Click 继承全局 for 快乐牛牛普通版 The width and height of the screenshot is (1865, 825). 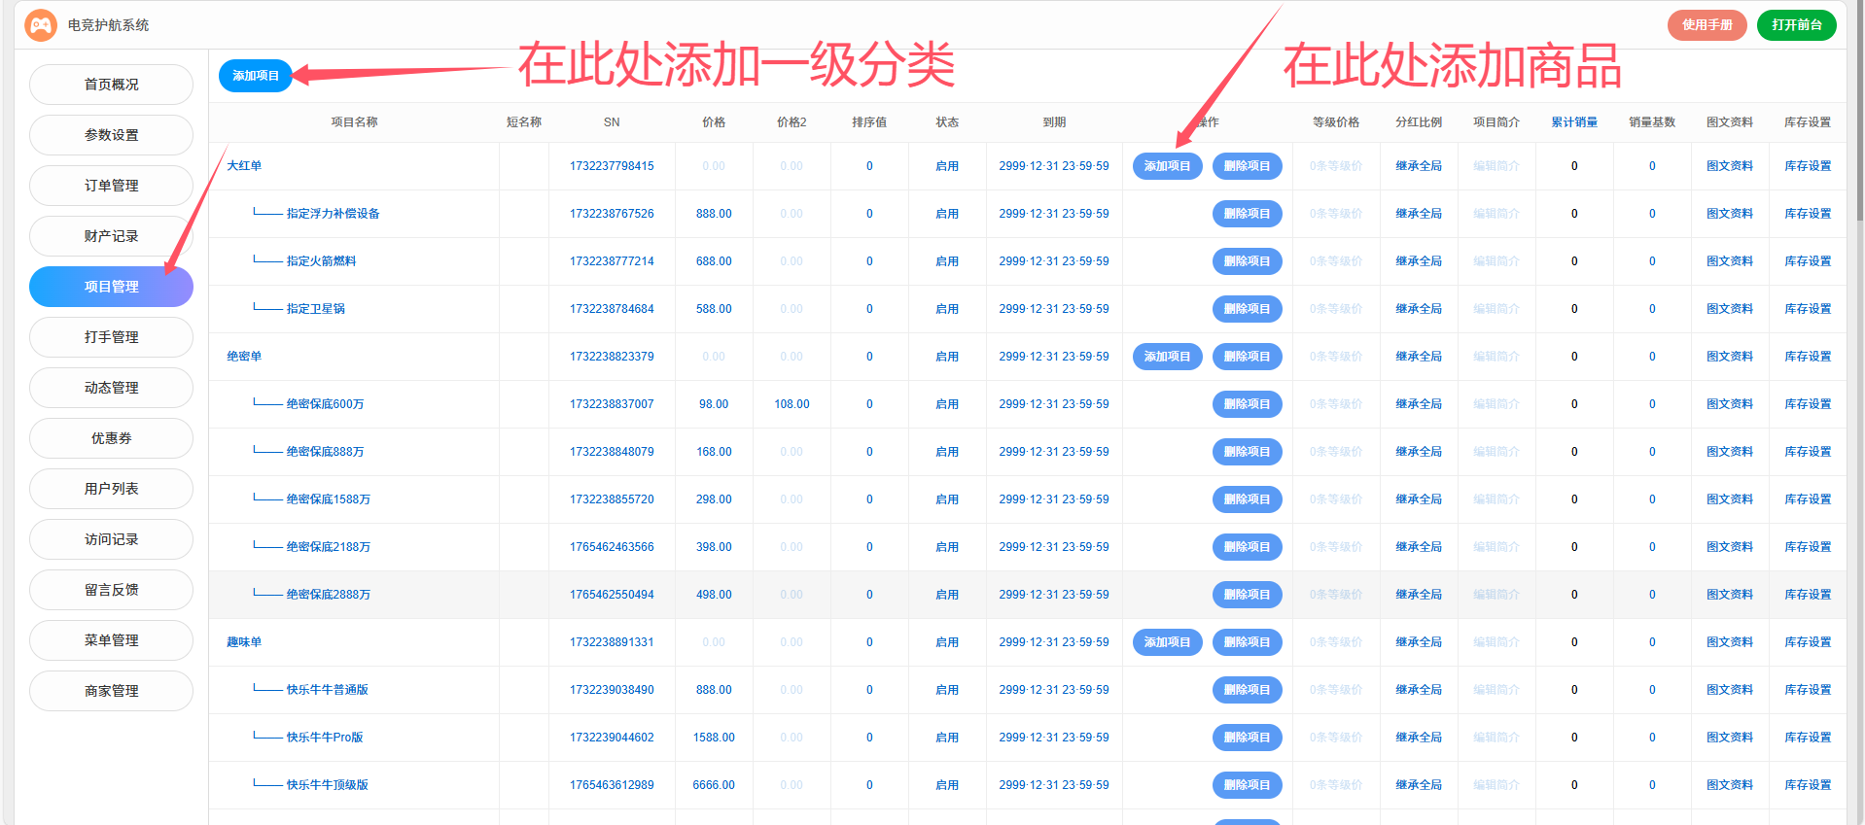point(1418,690)
